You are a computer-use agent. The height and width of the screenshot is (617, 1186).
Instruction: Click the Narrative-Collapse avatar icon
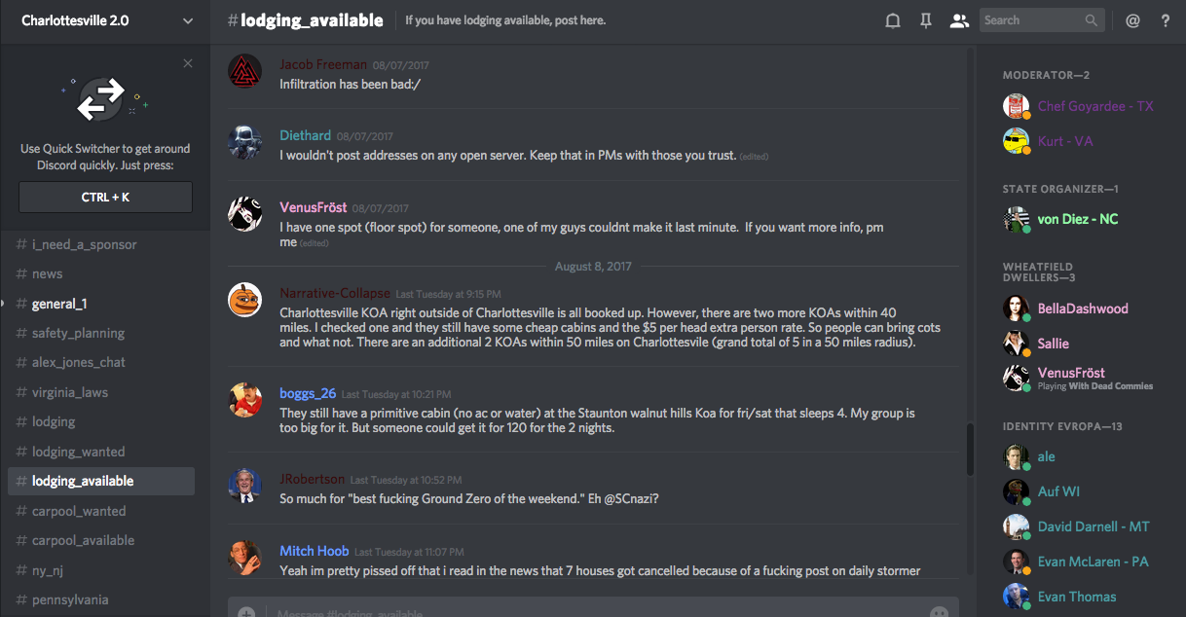tap(244, 300)
